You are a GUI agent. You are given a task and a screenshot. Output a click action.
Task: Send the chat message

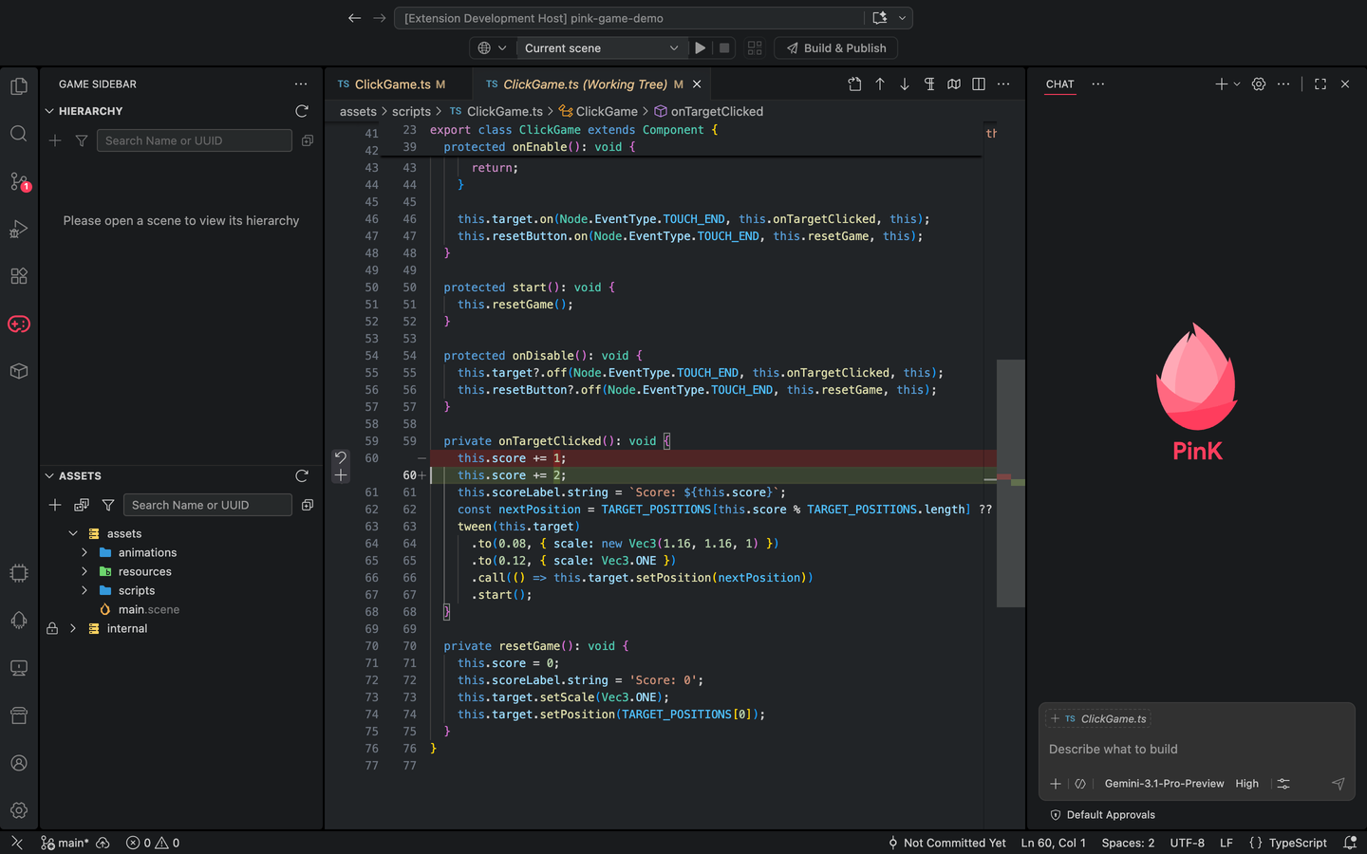1338,784
